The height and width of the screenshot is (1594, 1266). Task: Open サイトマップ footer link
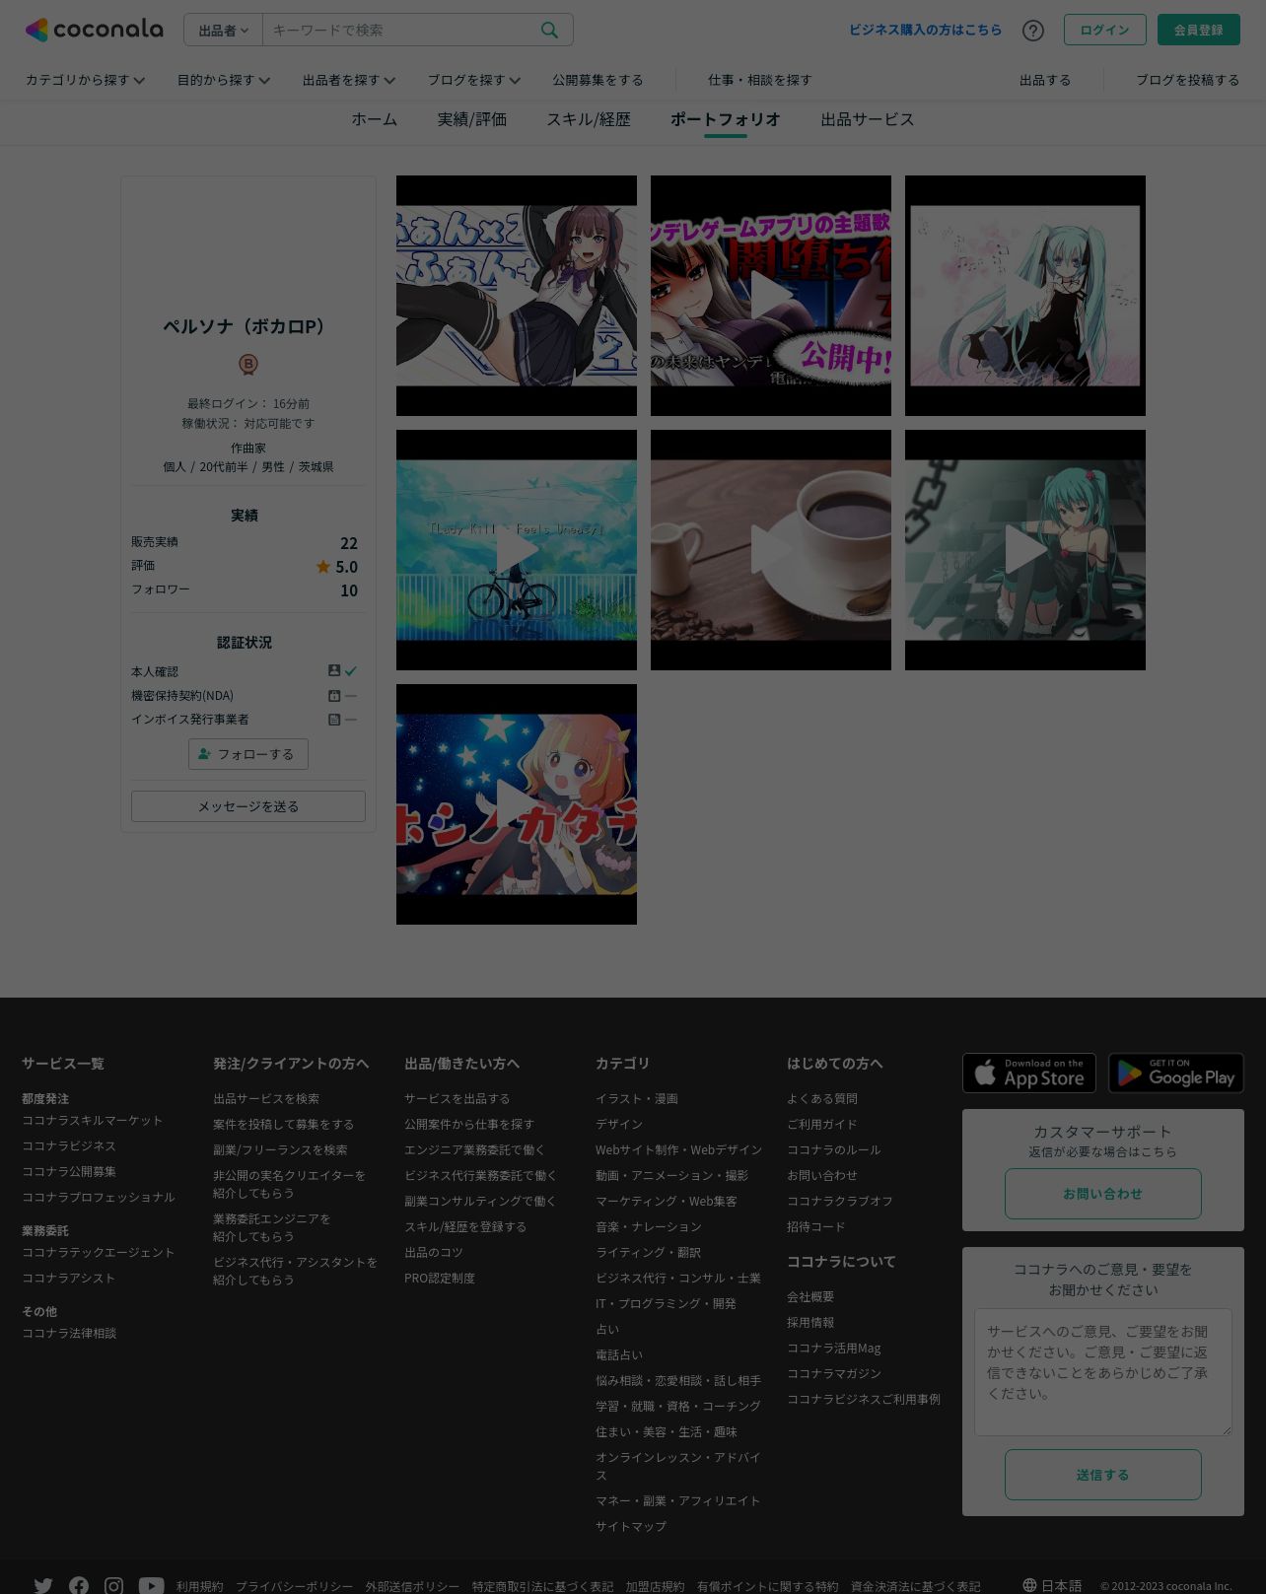pyautogui.click(x=631, y=1527)
